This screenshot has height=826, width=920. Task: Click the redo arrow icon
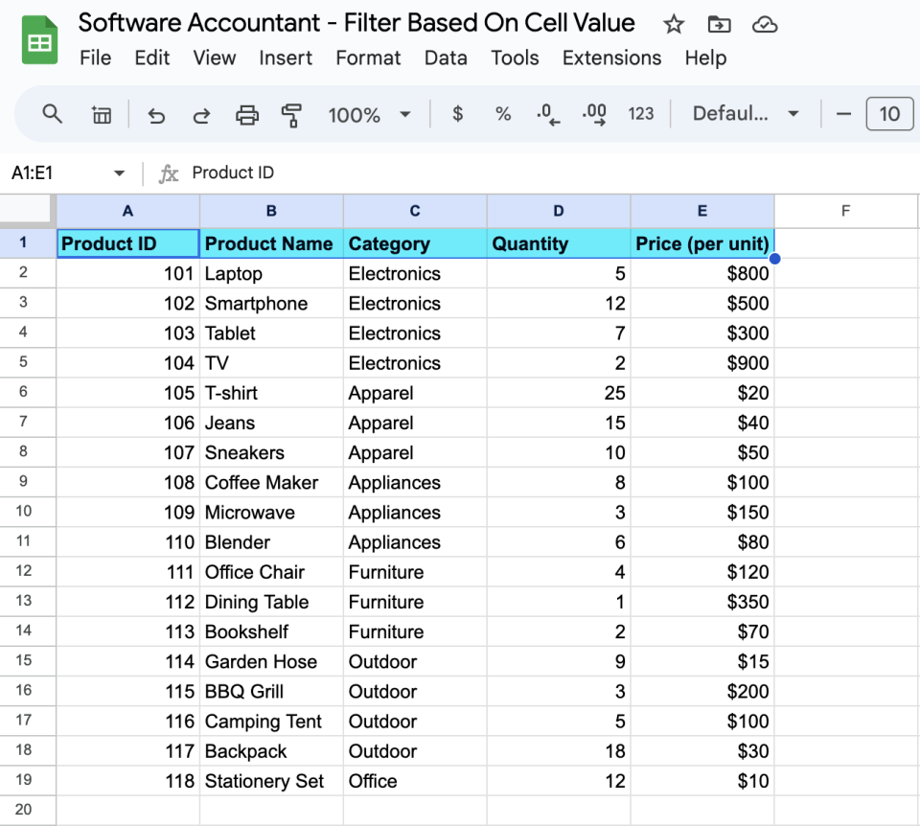201,114
